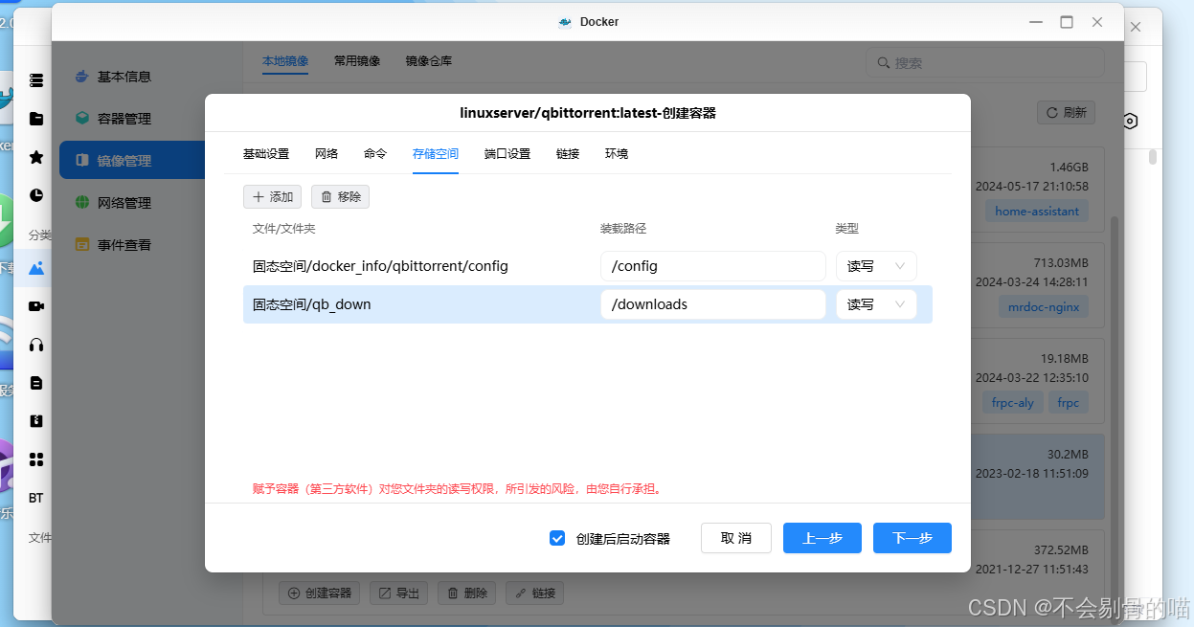Open 容器管理 in Docker sidebar

point(113,119)
